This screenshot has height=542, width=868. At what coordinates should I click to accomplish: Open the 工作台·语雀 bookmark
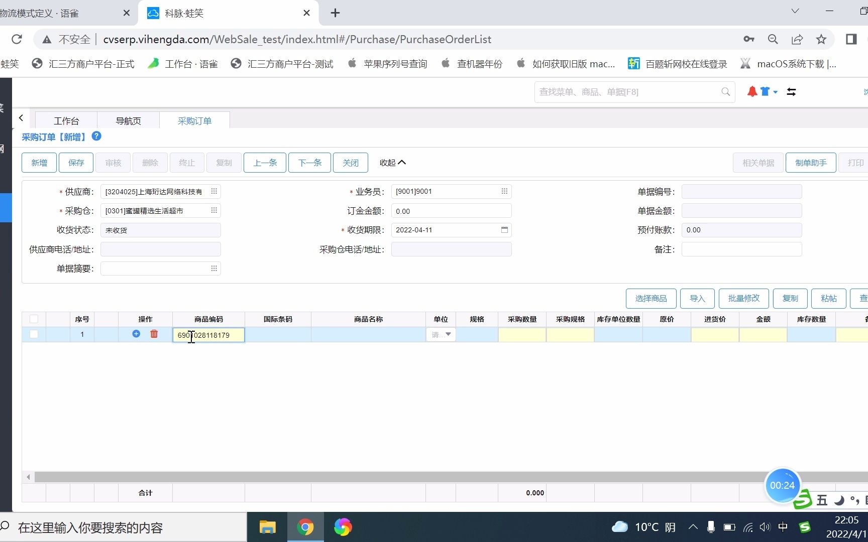[x=183, y=64]
